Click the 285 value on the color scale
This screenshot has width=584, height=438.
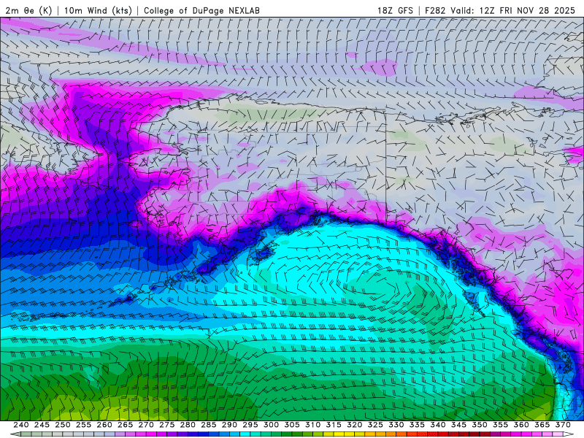[209, 425]
